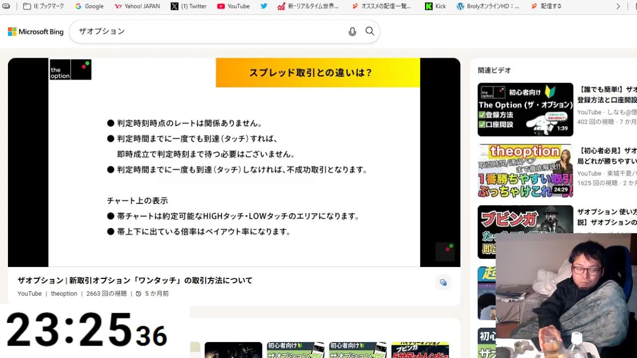
Task: Submit search with the magnifier icon
Action: pos(370,31)
